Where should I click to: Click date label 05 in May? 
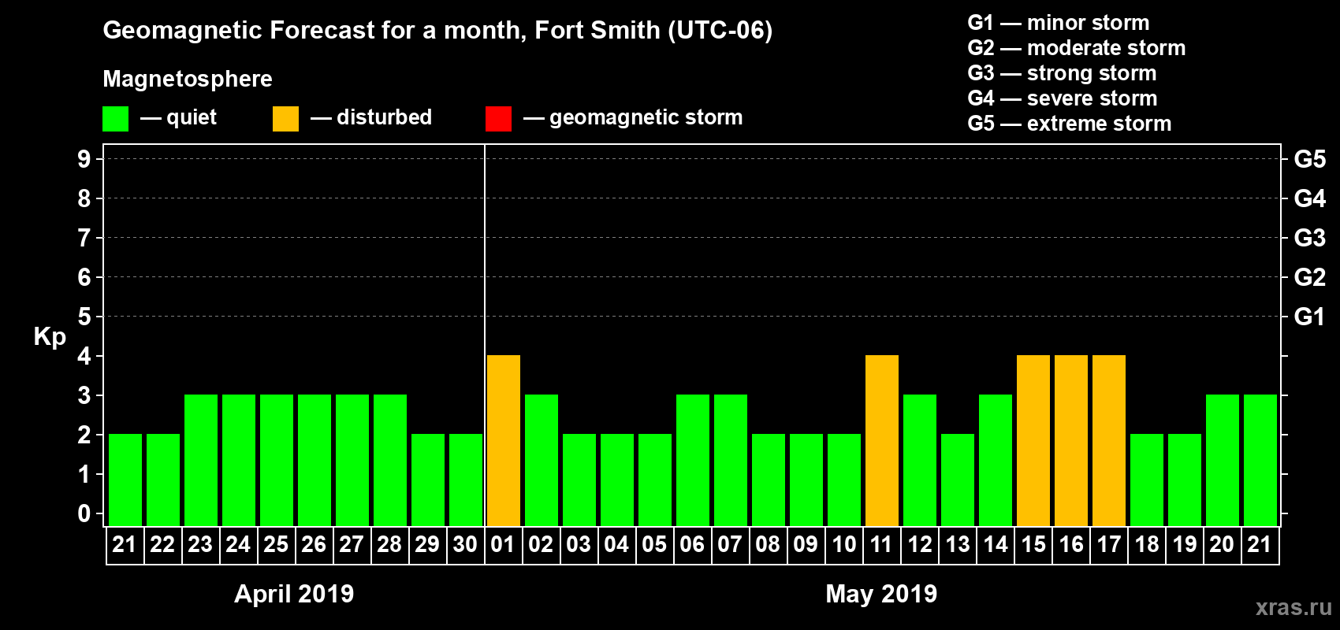(x=654, y=545)
